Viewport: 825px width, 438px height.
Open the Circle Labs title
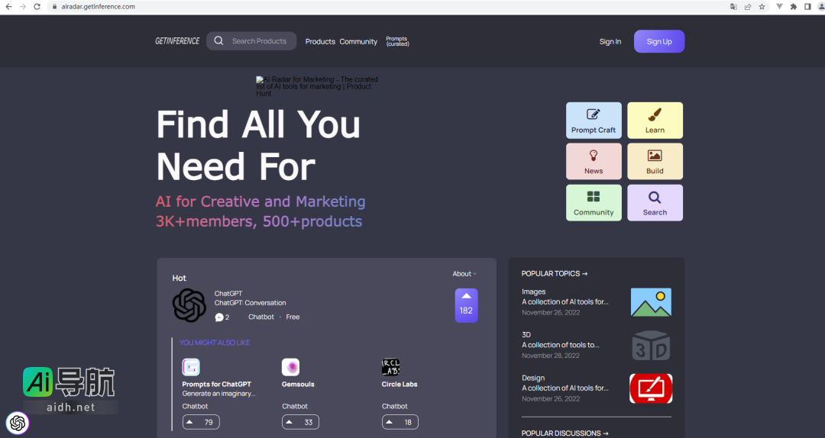point(400,385)
